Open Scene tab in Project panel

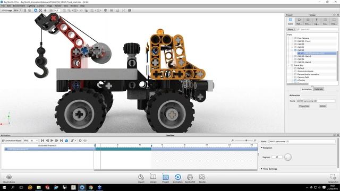coord(291,21)
